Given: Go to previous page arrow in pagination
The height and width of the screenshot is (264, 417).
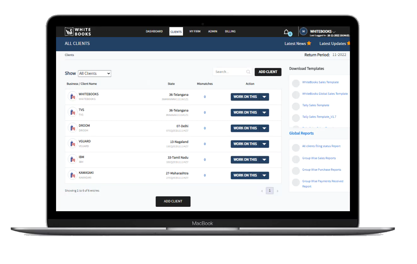Looking at the screenshot, I should (x=262, y=191).
